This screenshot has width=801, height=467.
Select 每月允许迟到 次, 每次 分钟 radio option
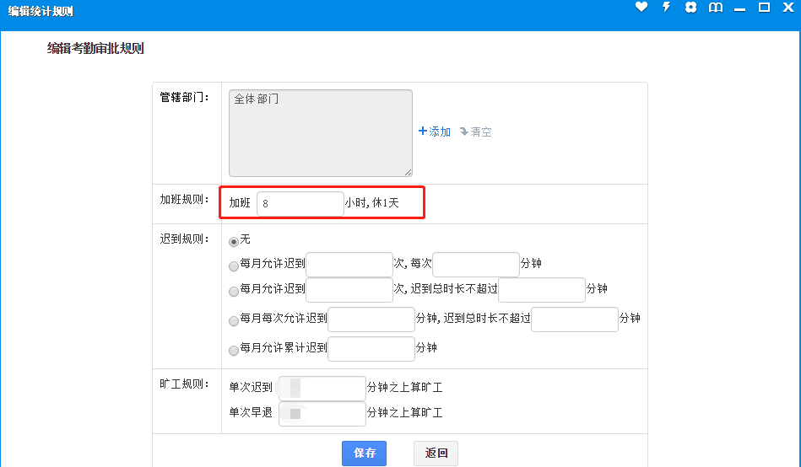click(234, 266)
